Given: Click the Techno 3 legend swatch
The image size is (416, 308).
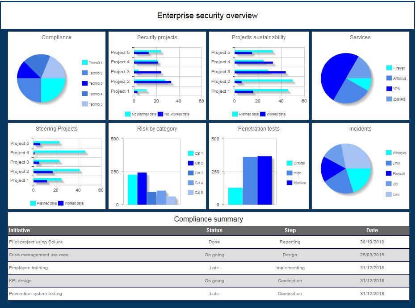Looking at the screenshot, I should (84, 83).
